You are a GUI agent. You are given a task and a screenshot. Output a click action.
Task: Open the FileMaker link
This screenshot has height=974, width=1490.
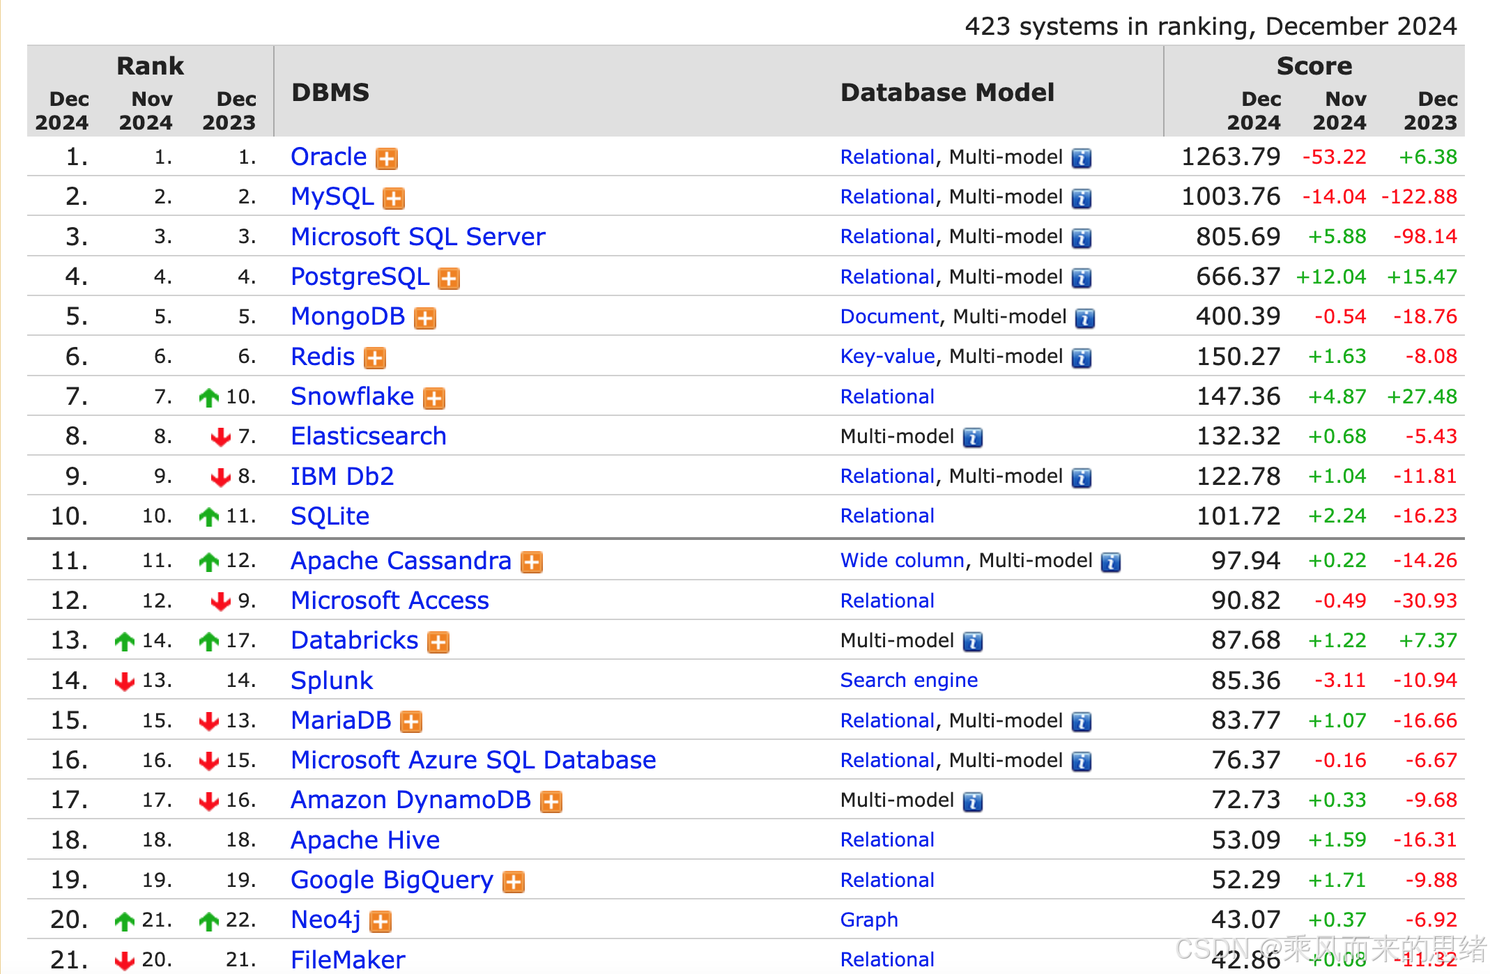(x=348, y=959)
